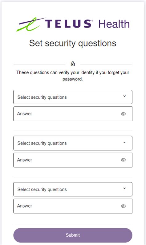This screenshot has height=245, width=146.
Task: Submit the security questions form
Action: point(73,235)
